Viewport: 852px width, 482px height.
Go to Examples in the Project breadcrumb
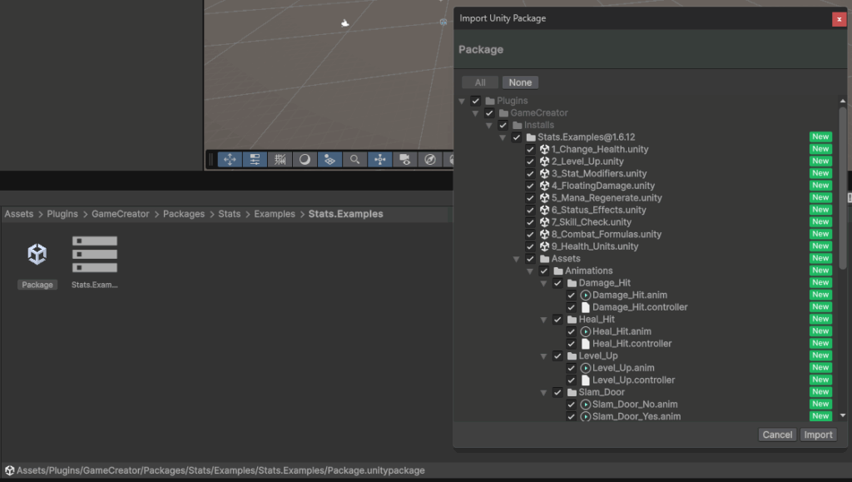click(275, 214)
